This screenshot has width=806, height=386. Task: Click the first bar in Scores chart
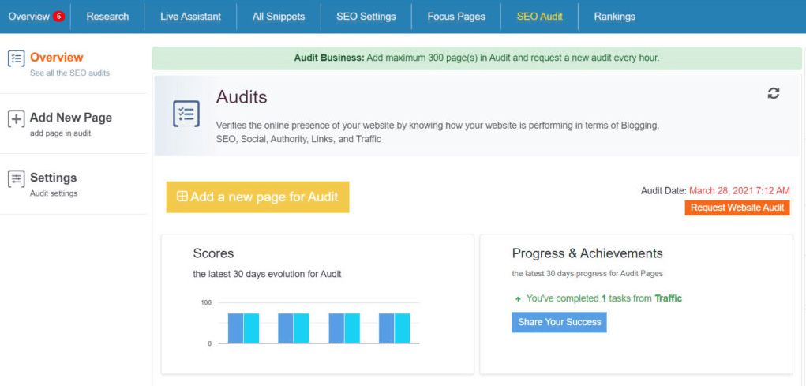(235, 328)
